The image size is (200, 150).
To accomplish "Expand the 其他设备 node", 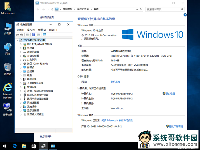I will [21, 79].
